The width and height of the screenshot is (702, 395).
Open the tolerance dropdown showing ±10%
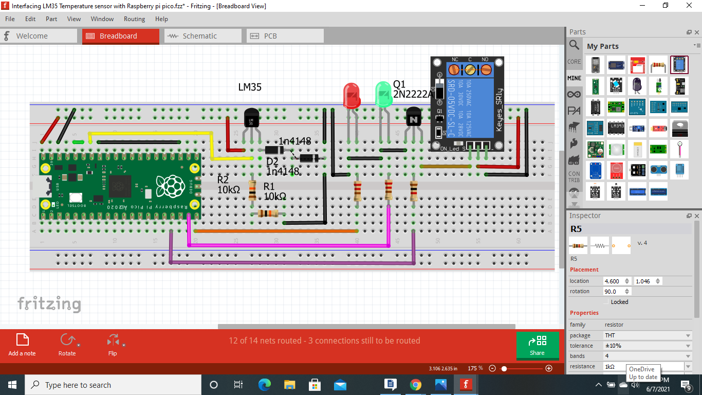(x=689, y=346)
